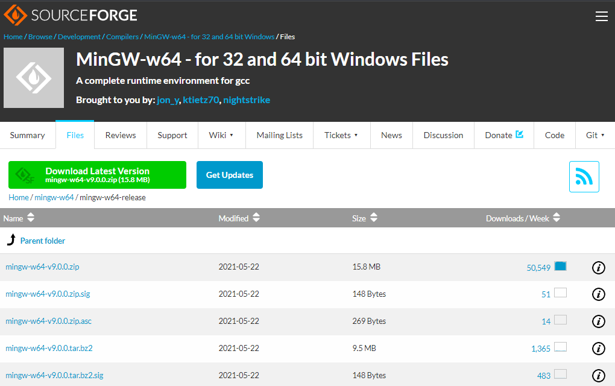
Task: View info for mingw-w64-v9.0.0.zip.sig
Action: [599, 294]
